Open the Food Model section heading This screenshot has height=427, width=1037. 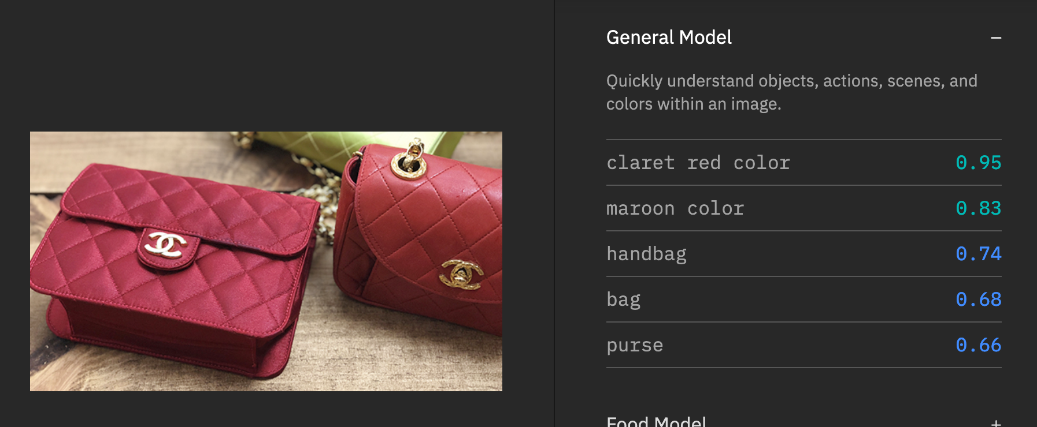[x=656, y=422]
